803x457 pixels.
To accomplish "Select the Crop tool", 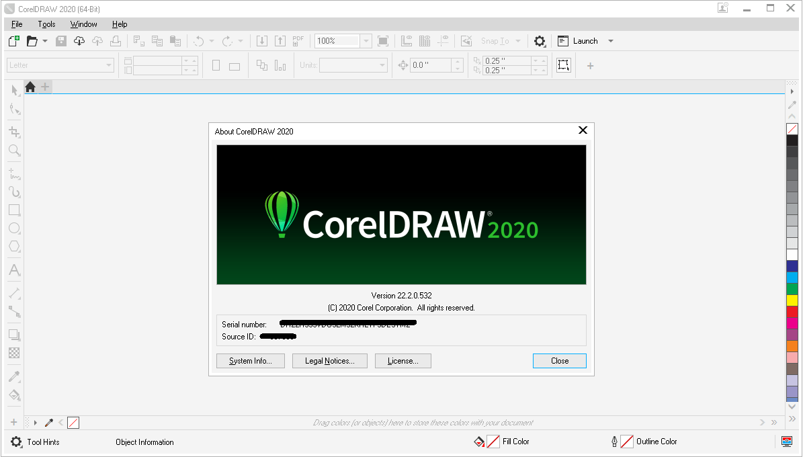I will coord(14,132).
